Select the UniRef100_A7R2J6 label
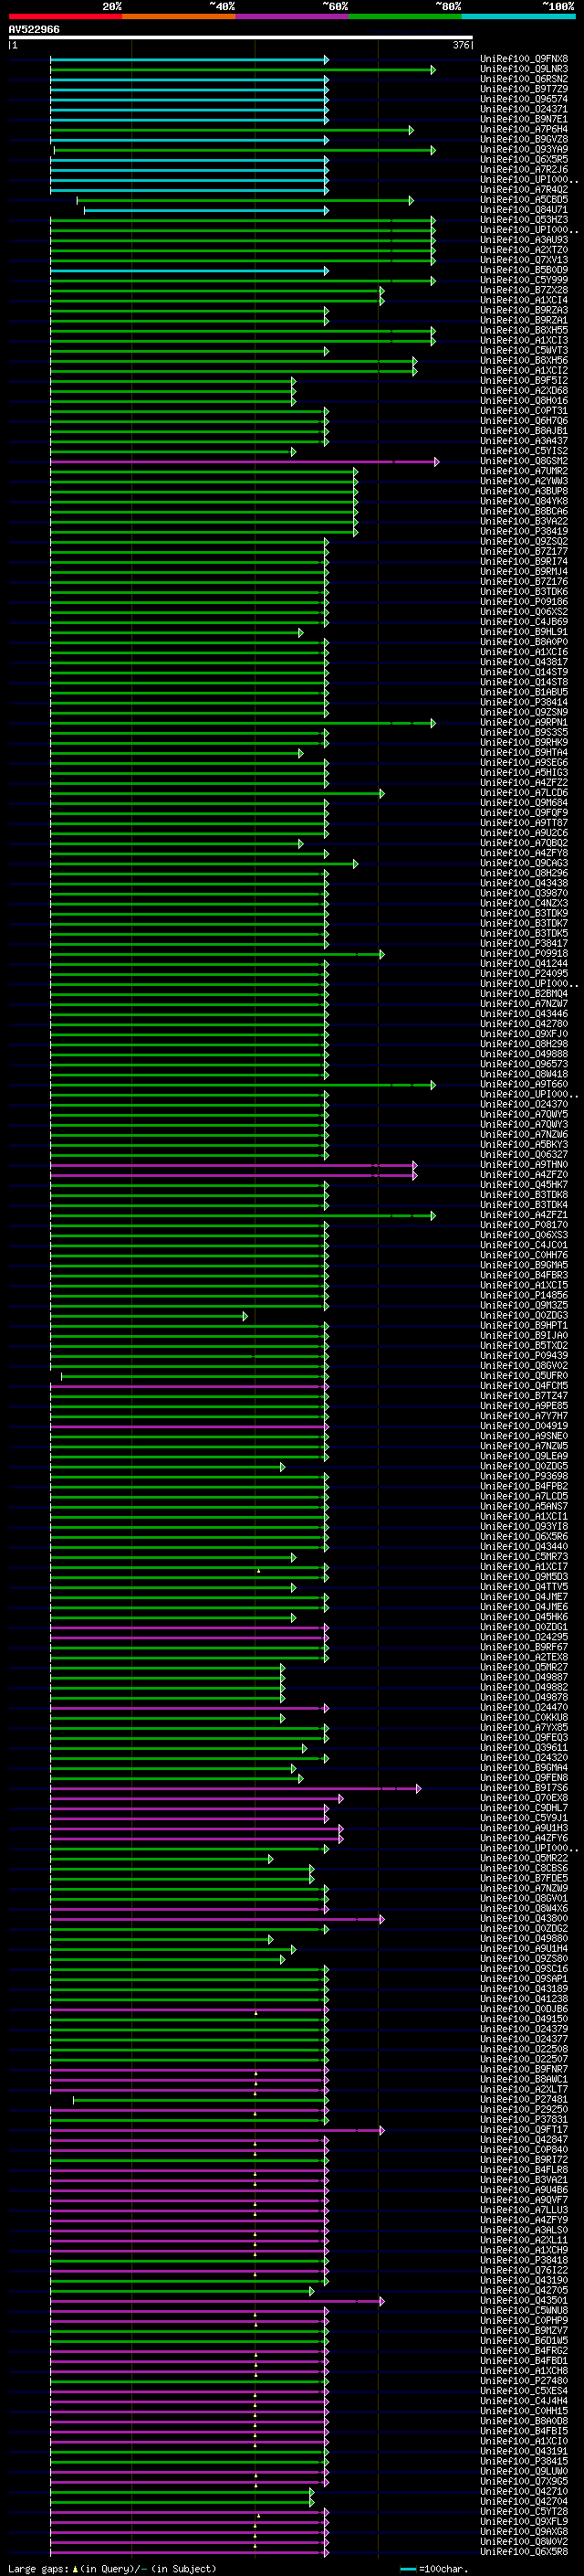This screenshot has height=2576, width=584. (x=524, y=169)
